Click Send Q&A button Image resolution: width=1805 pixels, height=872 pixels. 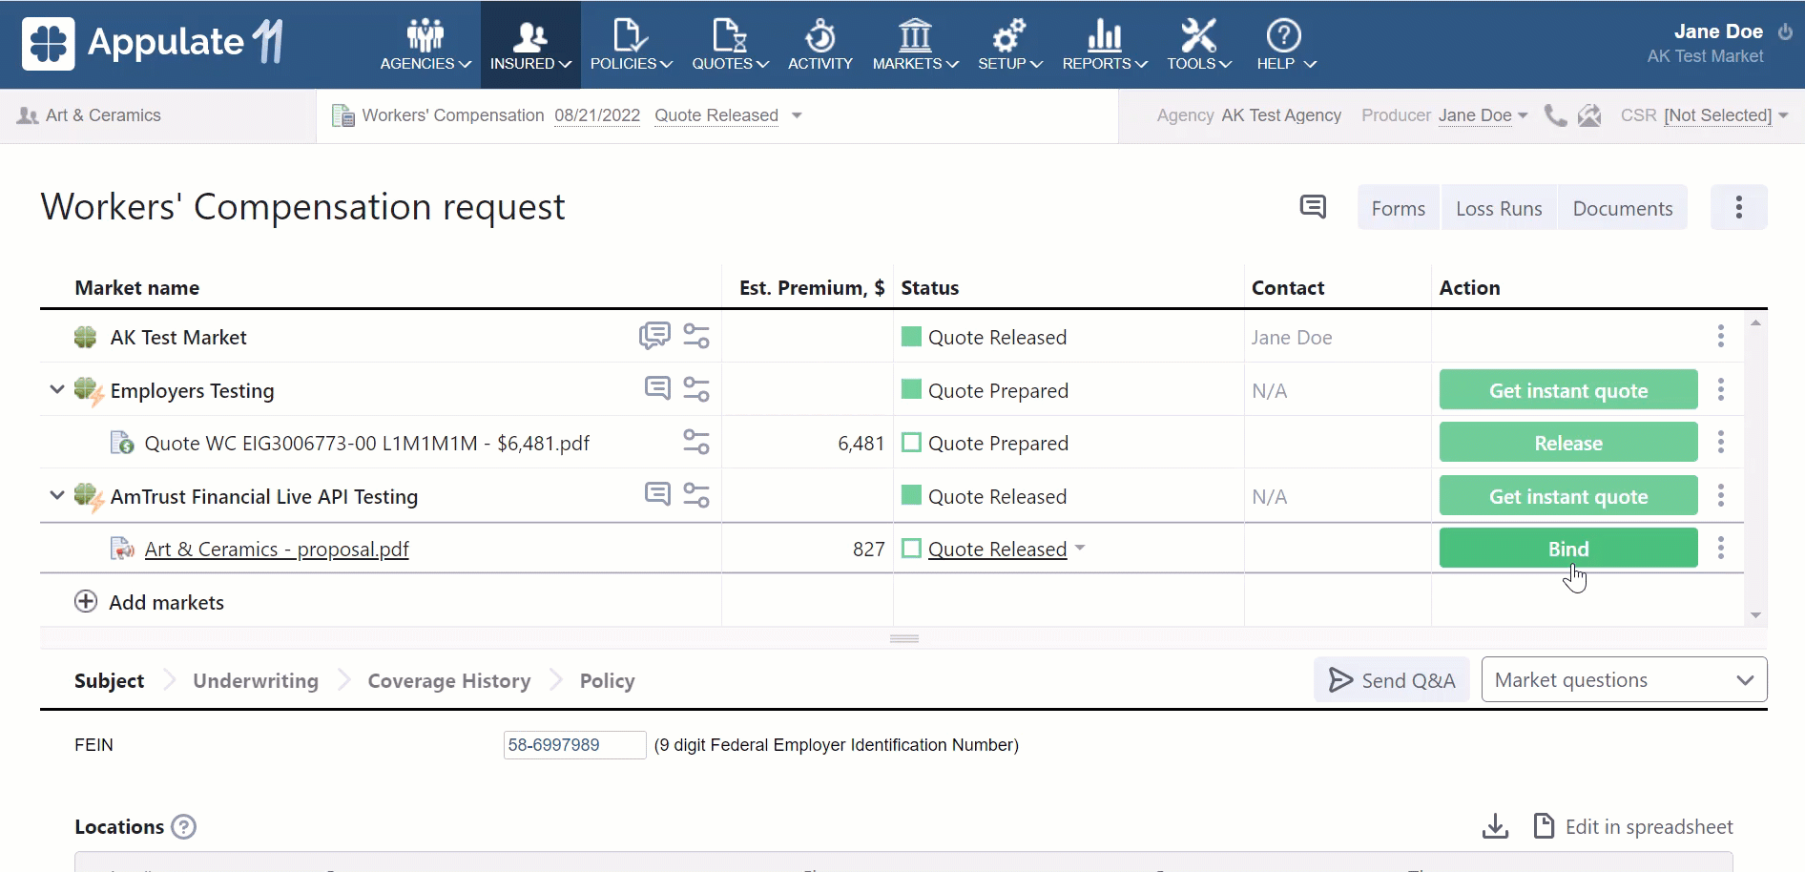pyautogui.click(x=1392, y=679)
